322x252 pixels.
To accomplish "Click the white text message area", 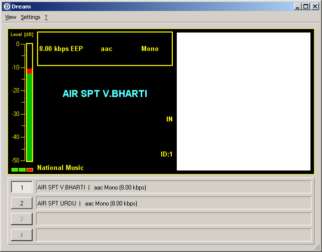I will click(243, 101).
